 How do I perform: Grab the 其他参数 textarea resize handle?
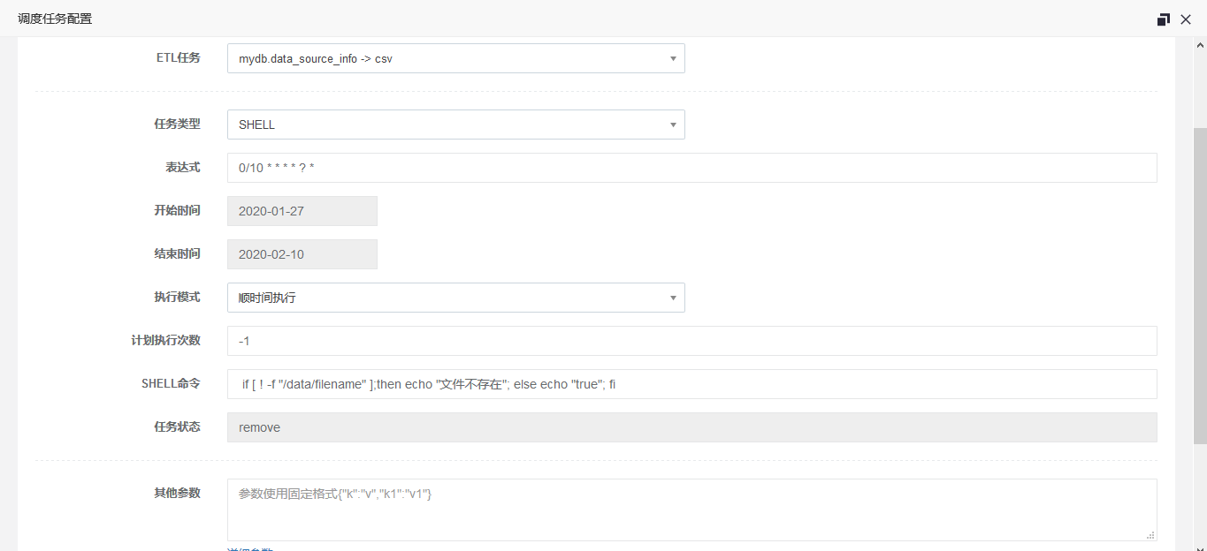point(1150,535)
